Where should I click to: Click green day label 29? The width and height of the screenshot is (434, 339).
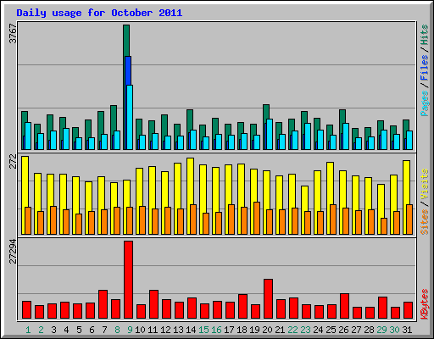click(x=381, y=330)
